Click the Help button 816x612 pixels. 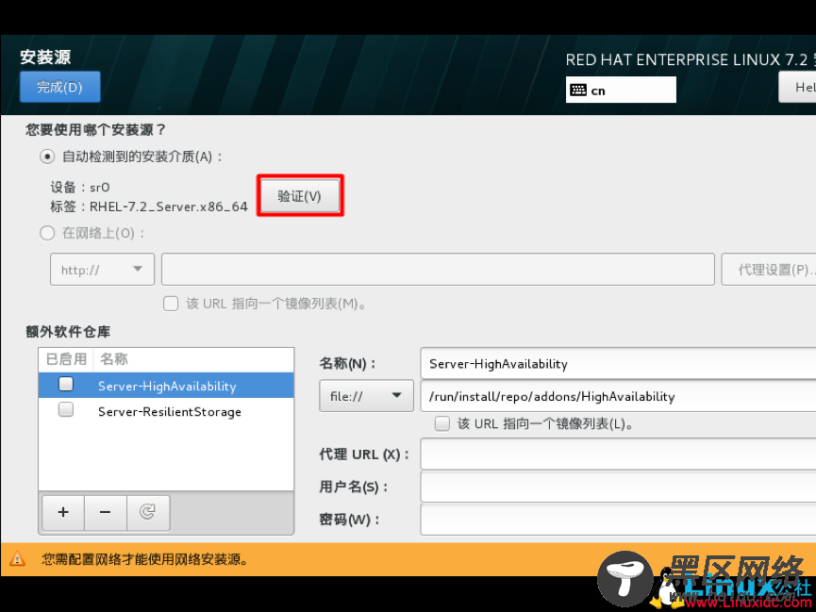point(797,87)
